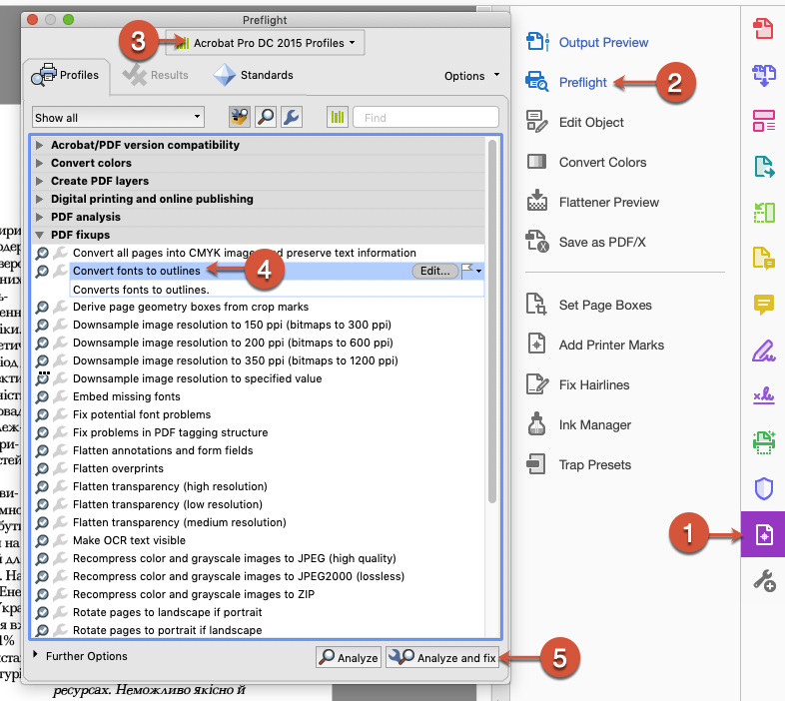Select Rotate pages to landscape if portrait
The height and width of the screenshot is (701, 785).
coord(167,612)
